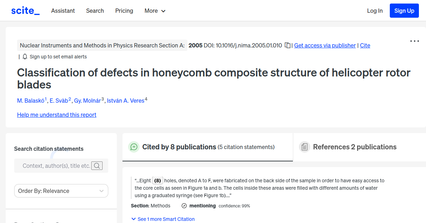Screen dimensions: 426x223
Task: Navigate to the Assistant page
Action: [63, 11]
